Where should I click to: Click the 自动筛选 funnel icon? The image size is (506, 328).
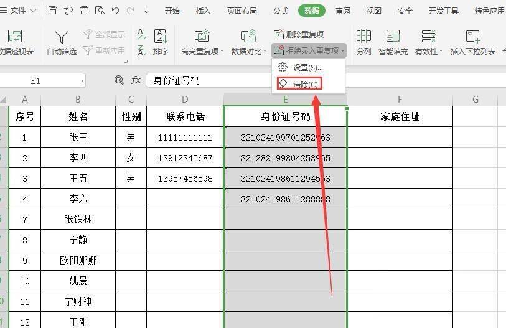point(62,37)
